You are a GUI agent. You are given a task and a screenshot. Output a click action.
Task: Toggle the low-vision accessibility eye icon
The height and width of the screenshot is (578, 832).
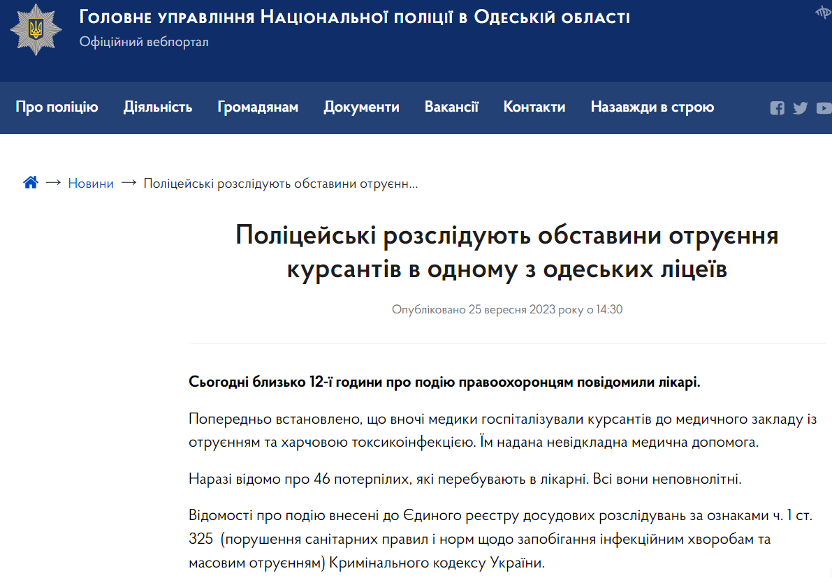pos(823,13)
